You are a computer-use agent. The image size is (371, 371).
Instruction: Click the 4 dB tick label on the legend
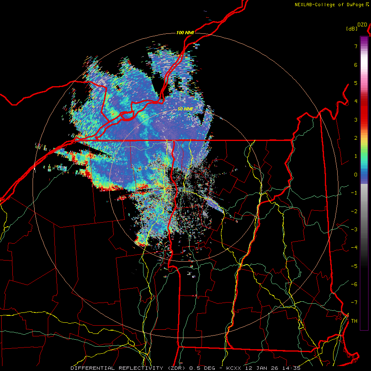pos(356,101)
